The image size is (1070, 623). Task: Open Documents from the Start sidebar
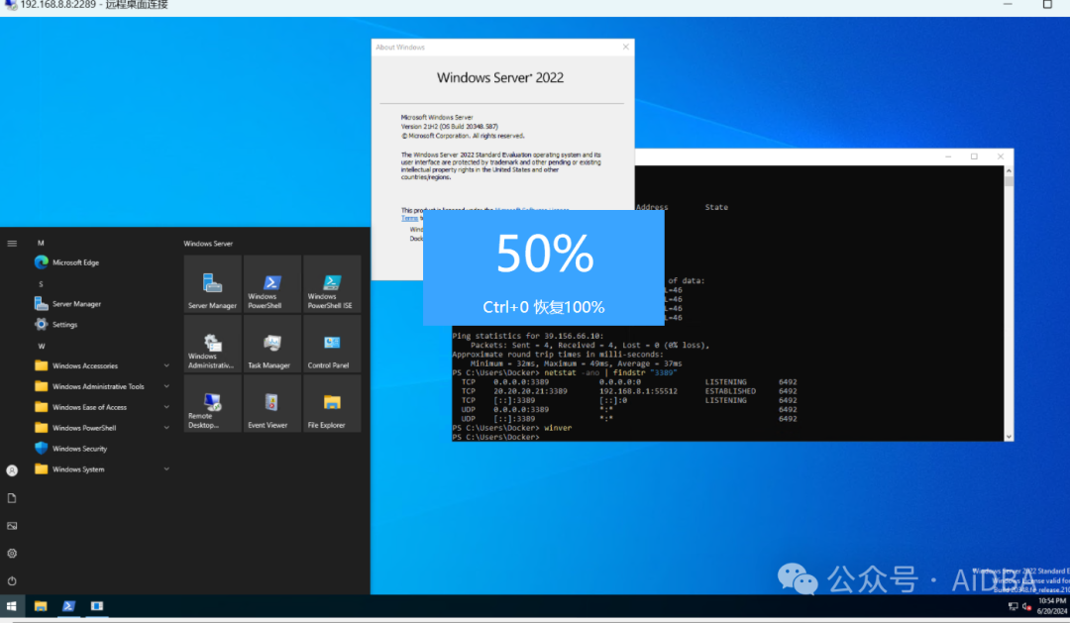coord(12,498)
